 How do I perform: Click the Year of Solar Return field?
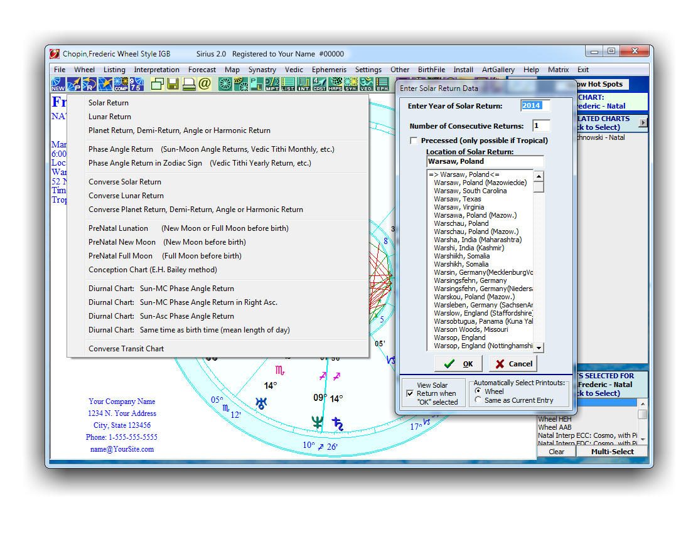[535, 105]
